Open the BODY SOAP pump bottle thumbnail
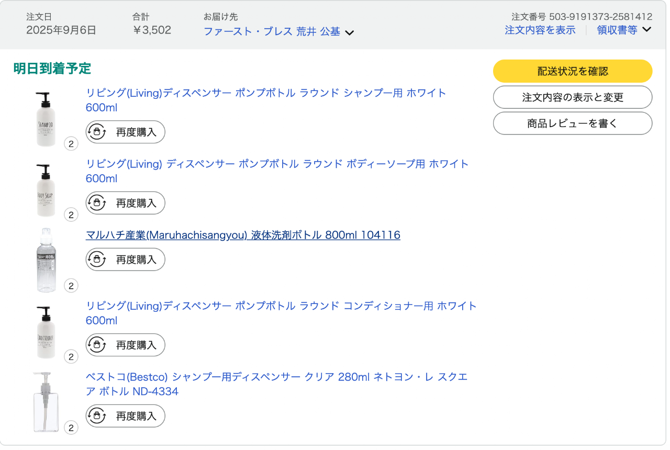Viewport: 670px width, 450px height. pyautogui.click(x=46, y=190)
